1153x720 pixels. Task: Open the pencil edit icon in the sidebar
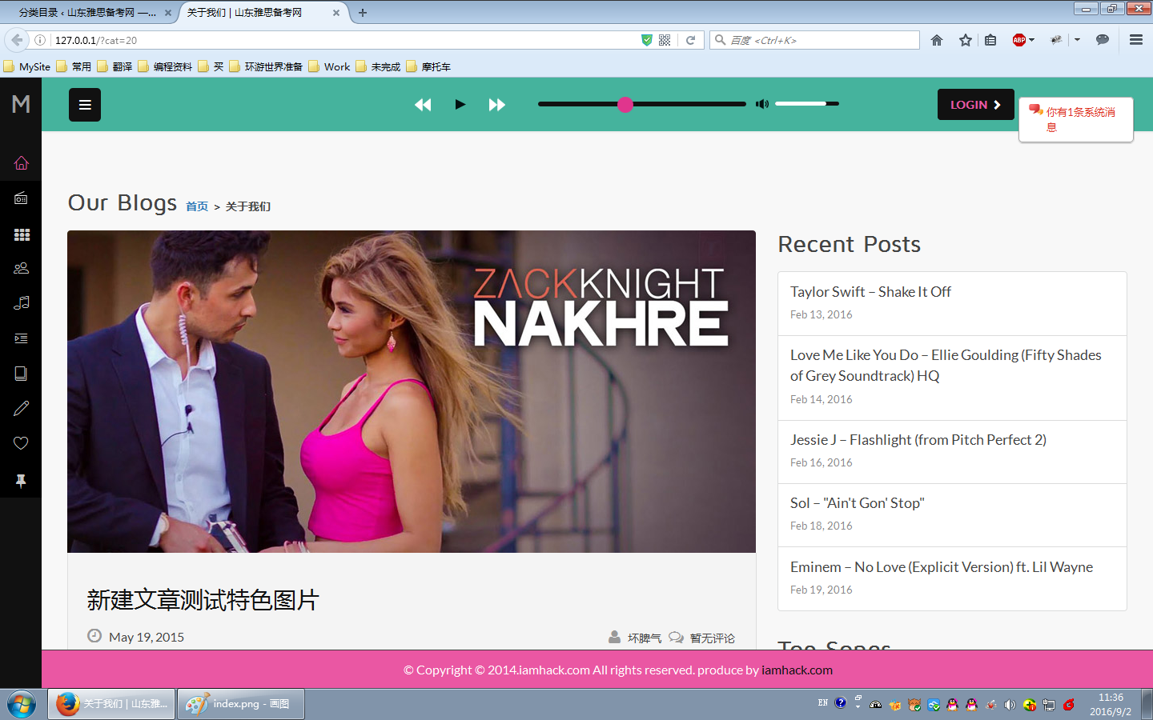21,408
